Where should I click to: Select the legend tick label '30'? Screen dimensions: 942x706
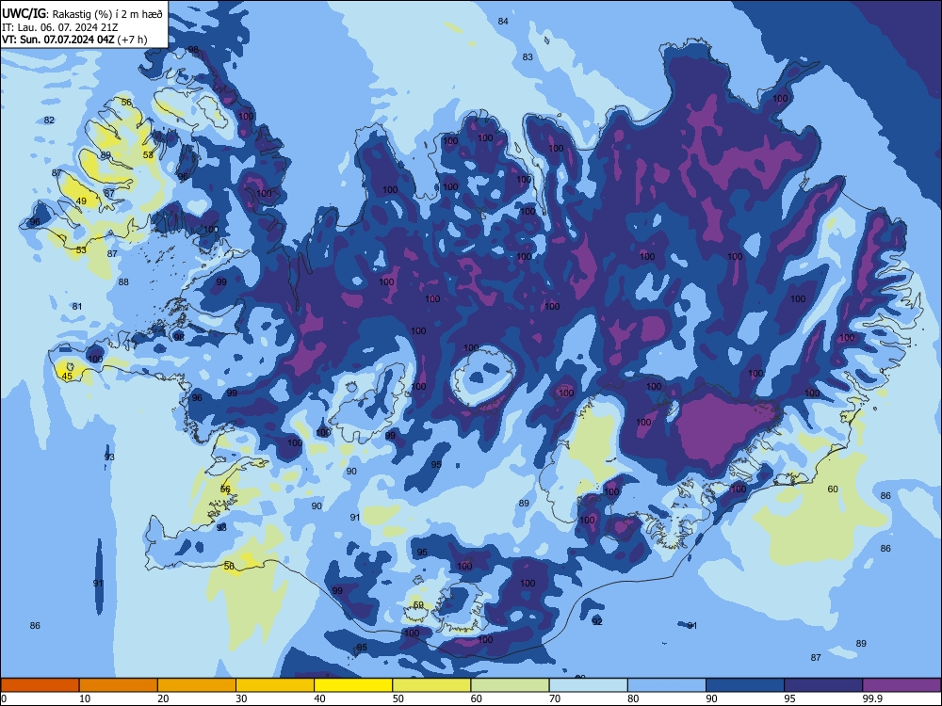click(241, 698)
